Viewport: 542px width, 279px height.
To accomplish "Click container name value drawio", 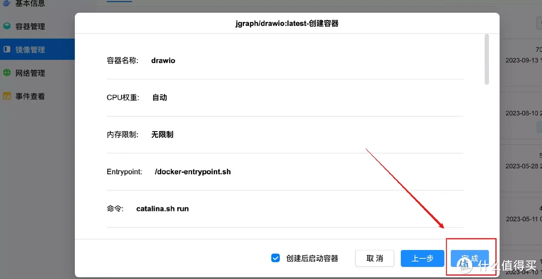I will coord(163,61).
